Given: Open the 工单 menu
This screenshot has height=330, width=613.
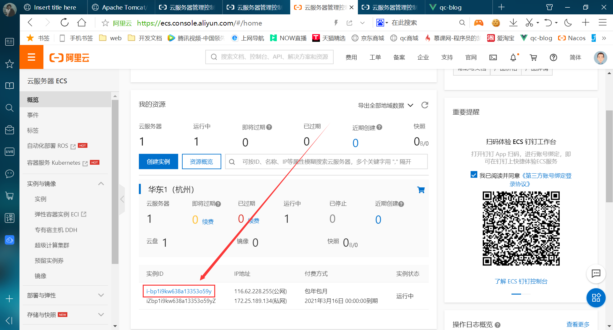Looking at the screenshot, I should (x=375, y=57).
